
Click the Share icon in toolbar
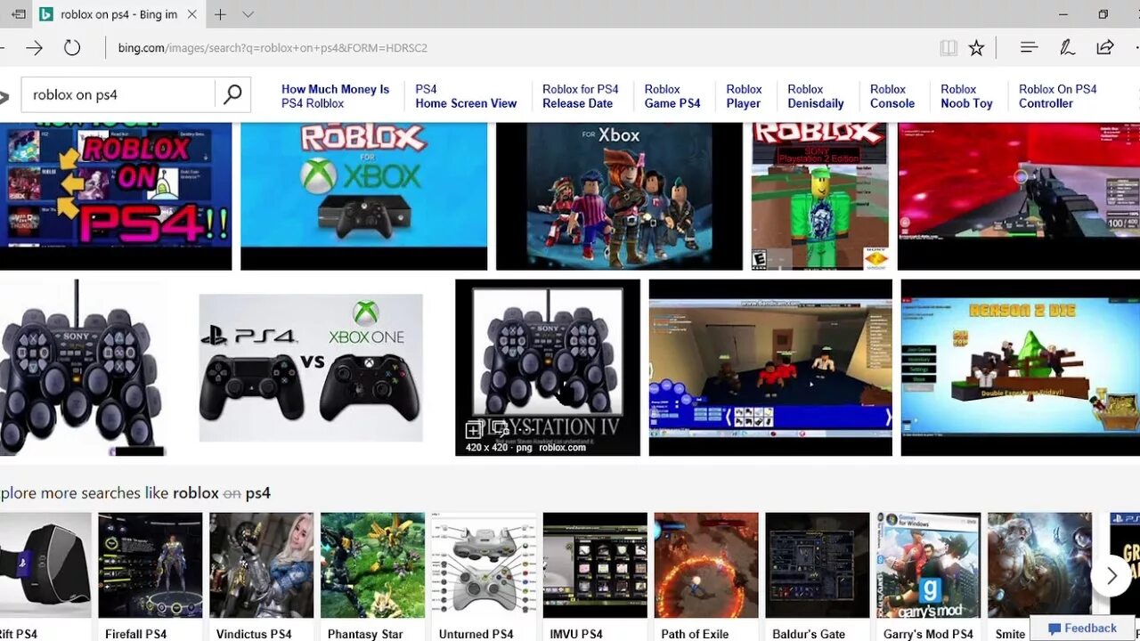click(1105, 48)
